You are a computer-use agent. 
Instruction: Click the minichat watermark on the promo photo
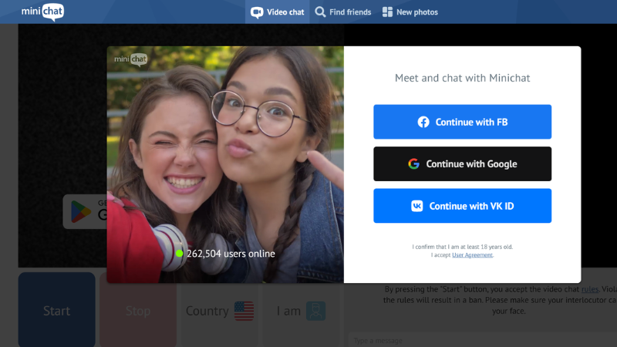(130, 59)
